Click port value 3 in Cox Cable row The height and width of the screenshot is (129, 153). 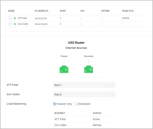[60, 24]
